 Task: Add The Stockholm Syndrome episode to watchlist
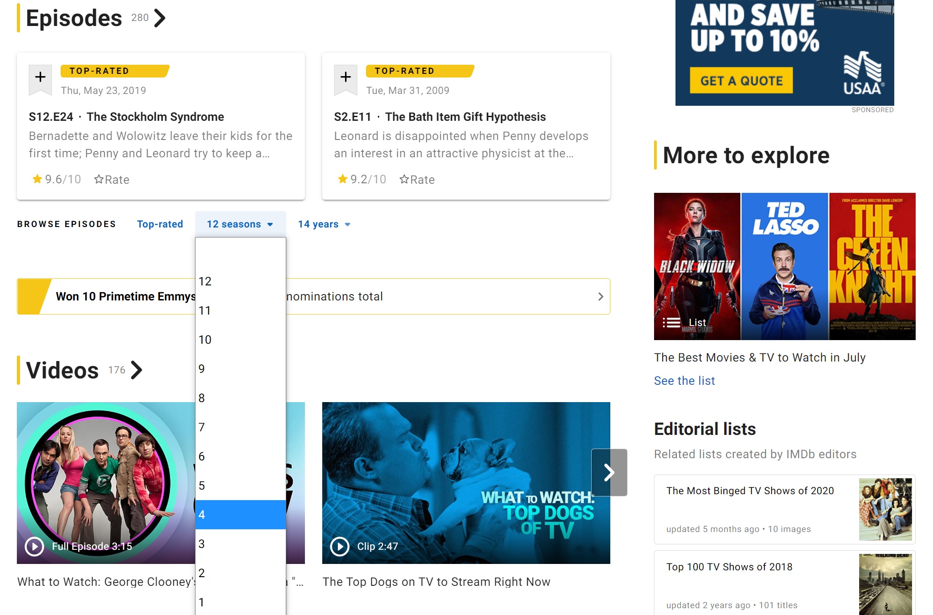[x=40, y=78]
